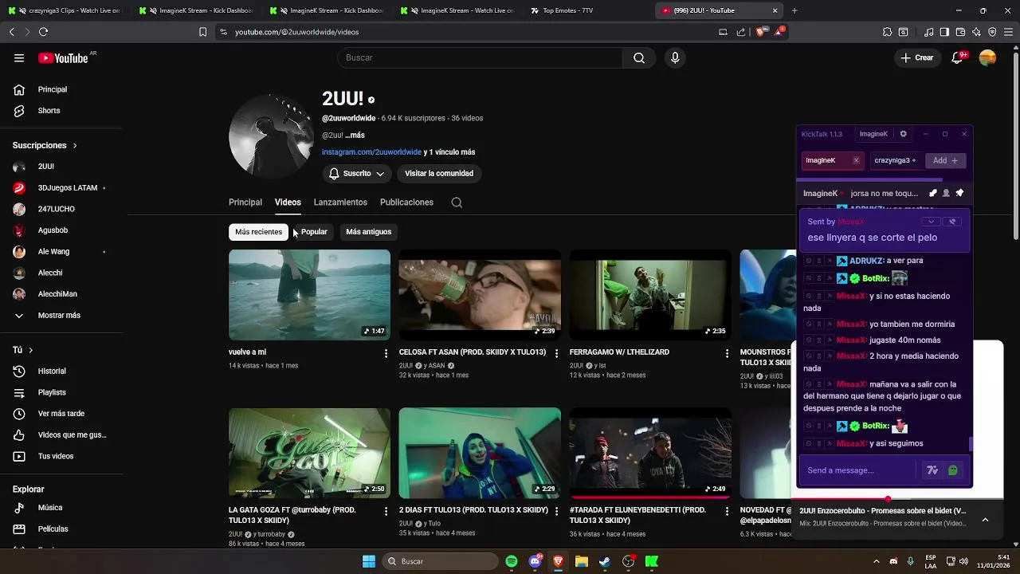Expand the Suscripciones section chevron
1020x574 pixels.
[75, 146]
